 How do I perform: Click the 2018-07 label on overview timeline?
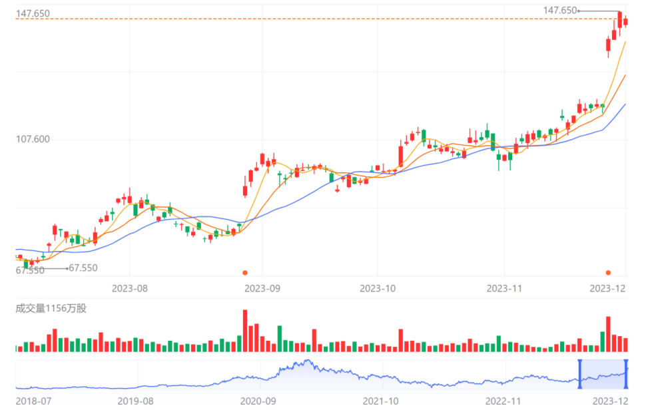(33, 401)
